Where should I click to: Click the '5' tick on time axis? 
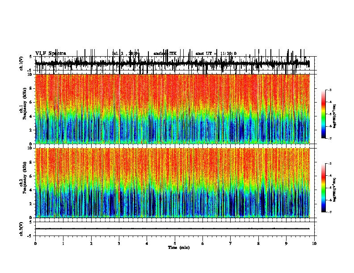pyautogui.click(x=175, y=244)
